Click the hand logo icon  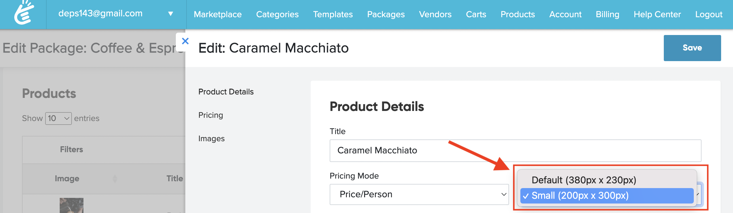pos(24,13)
